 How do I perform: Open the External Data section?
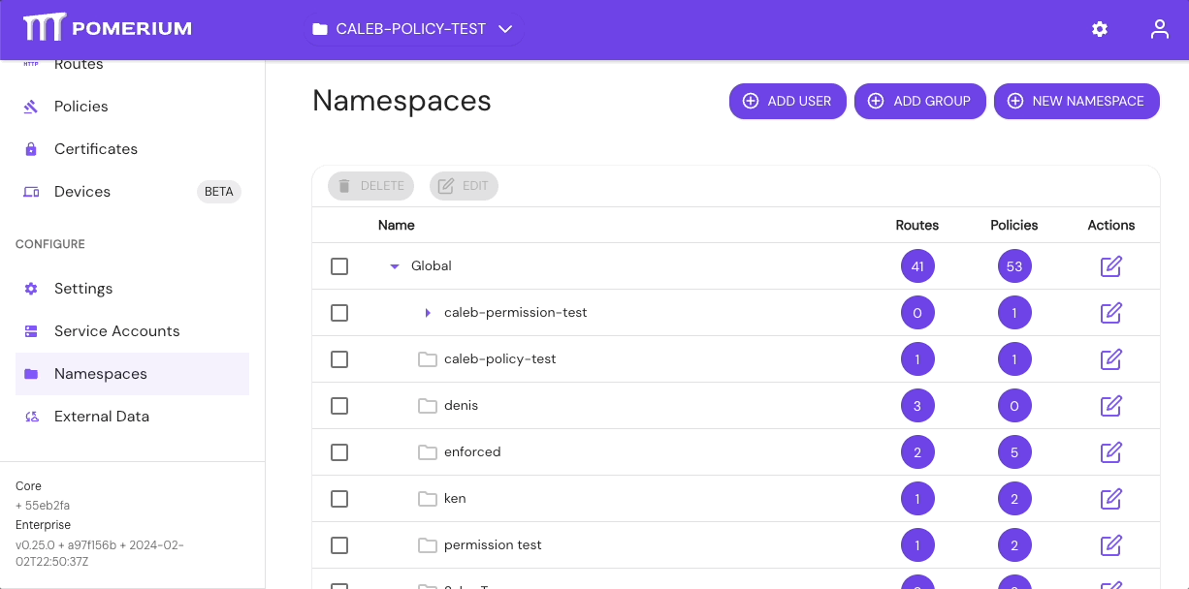[102, 416]
